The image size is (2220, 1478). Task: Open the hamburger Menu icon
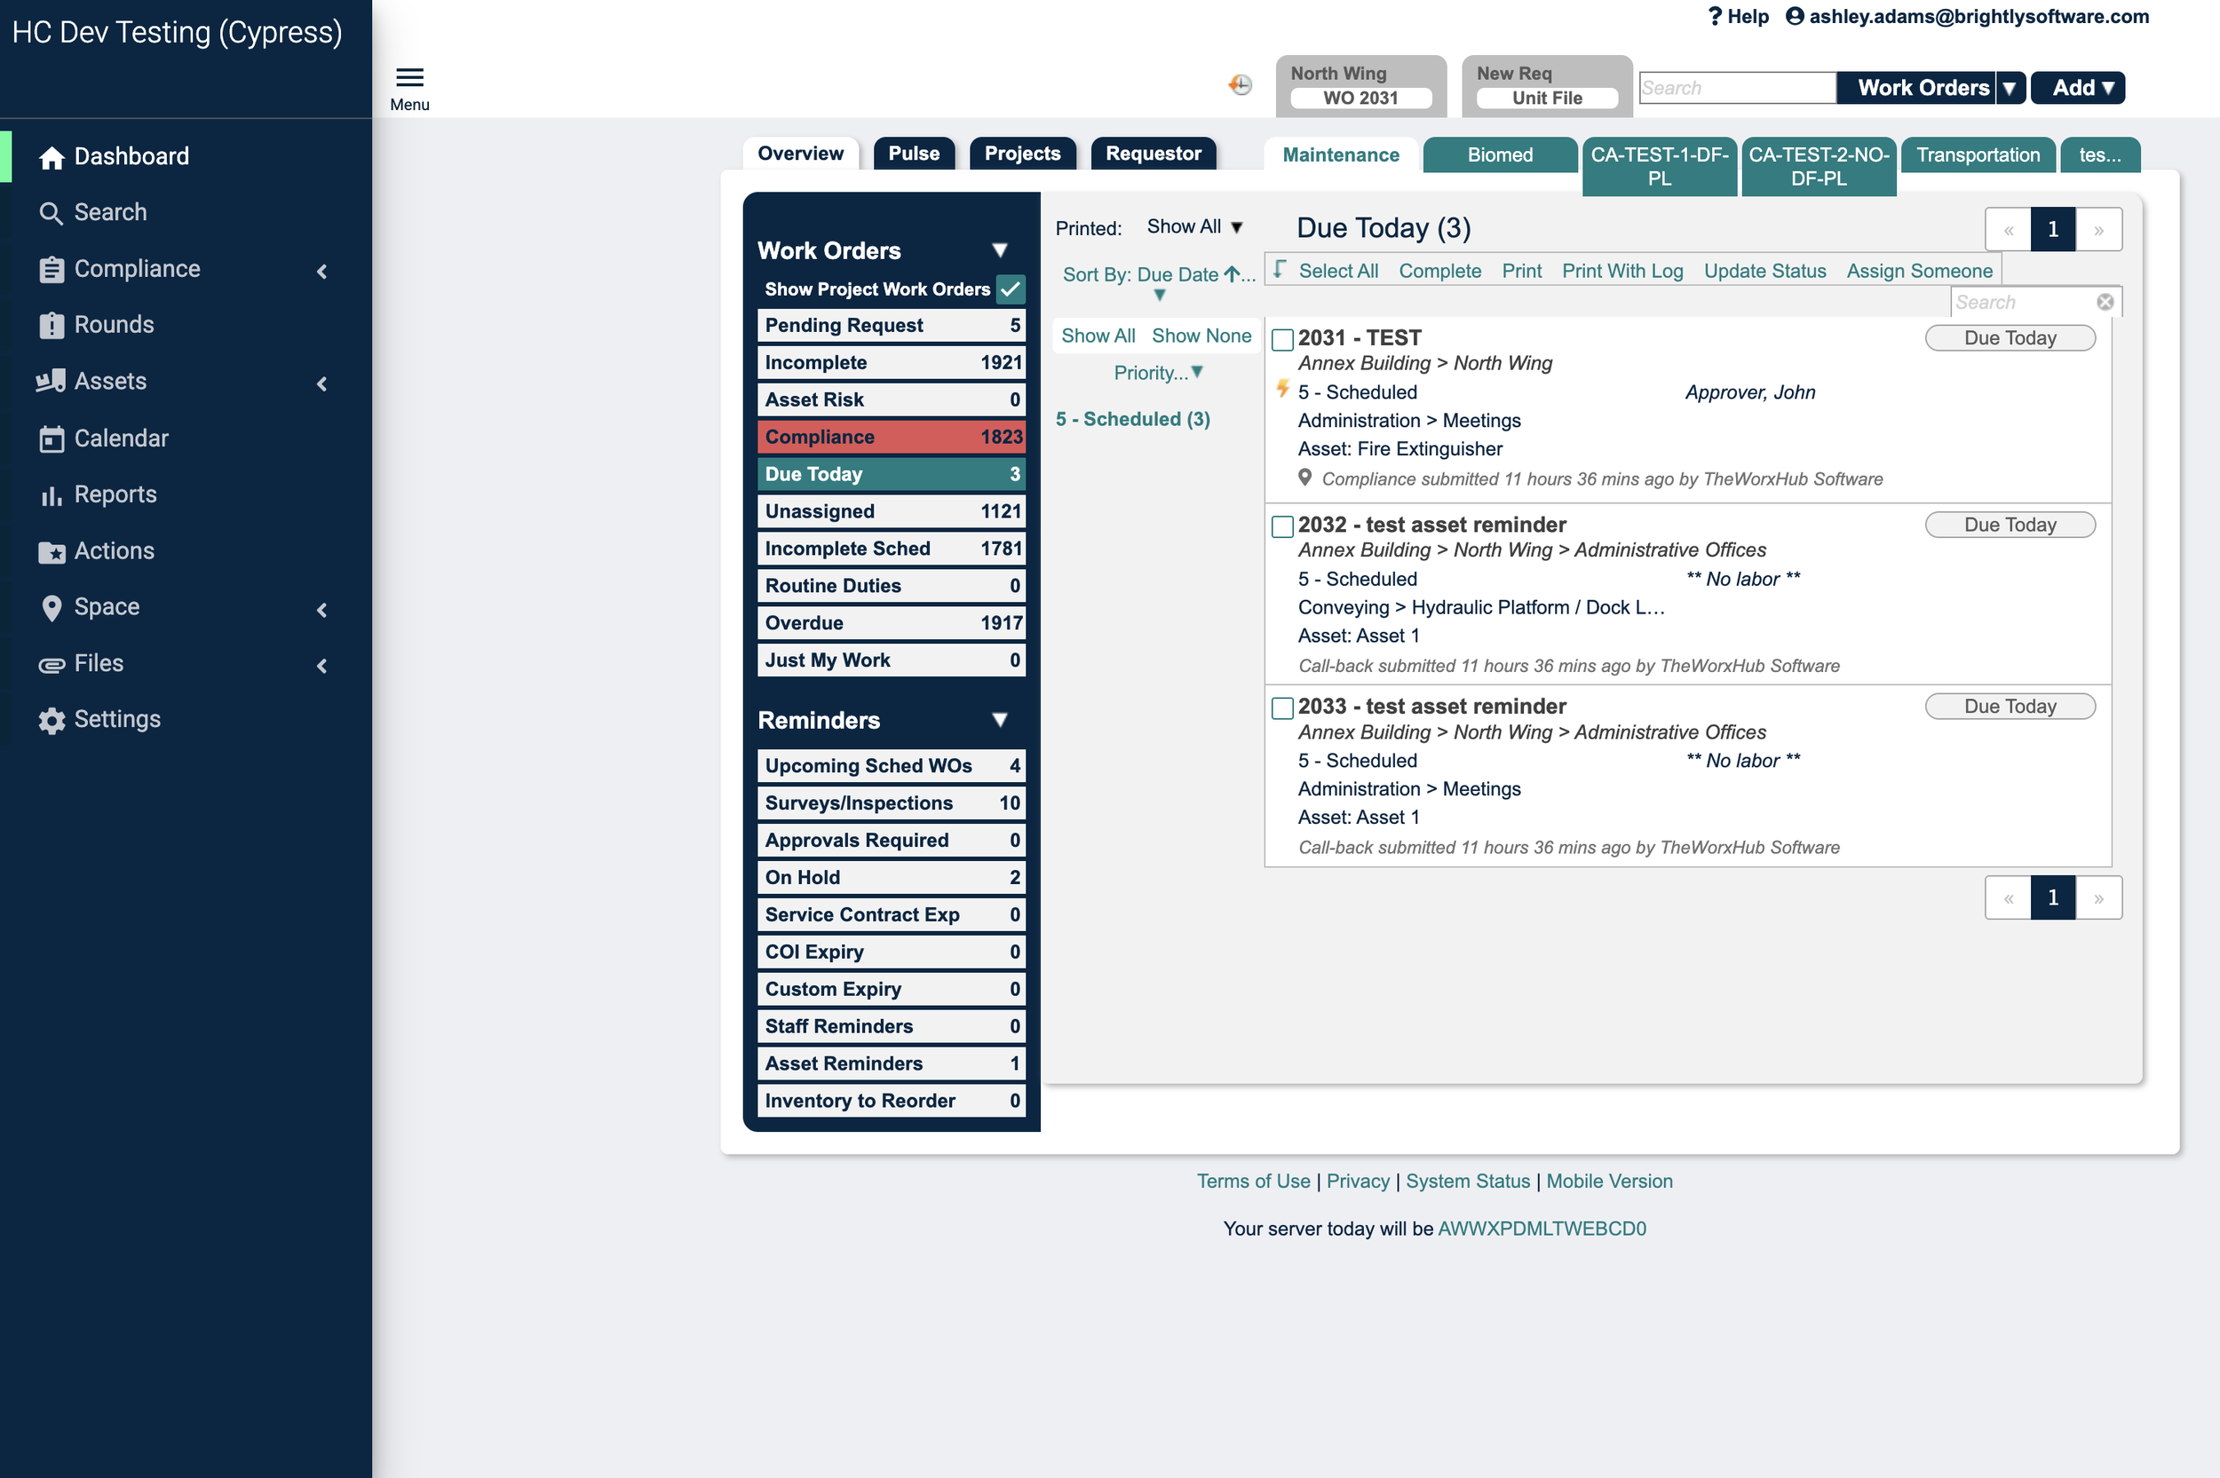pos(409,77)
